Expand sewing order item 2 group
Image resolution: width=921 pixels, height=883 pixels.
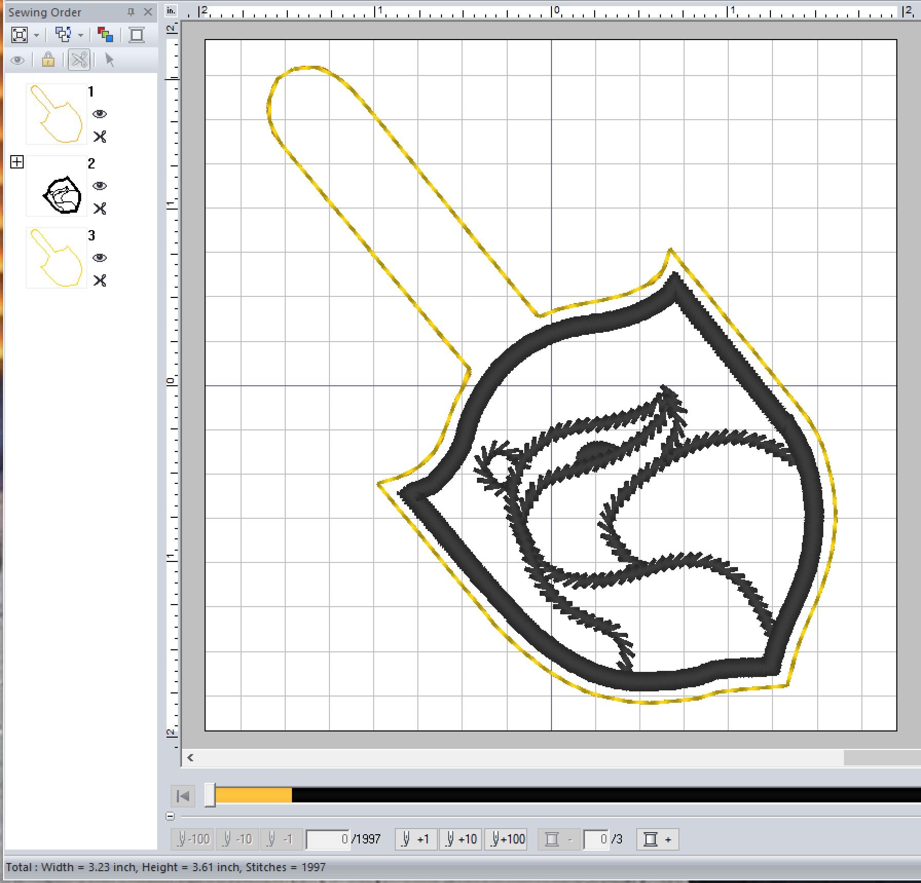pyautogui.click(x=17, y=162)
